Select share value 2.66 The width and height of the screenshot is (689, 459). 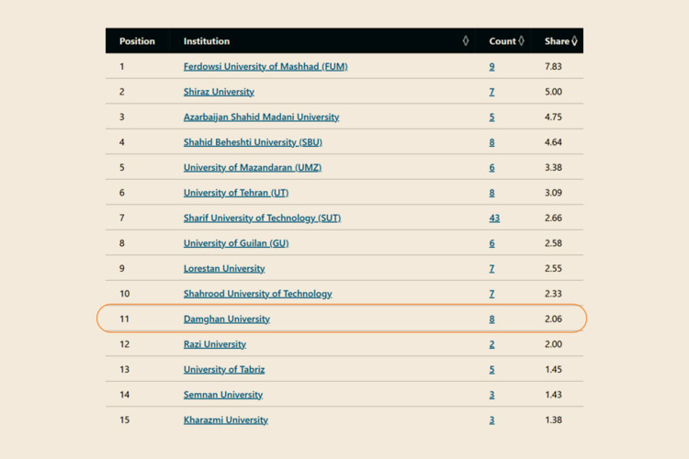553,218
